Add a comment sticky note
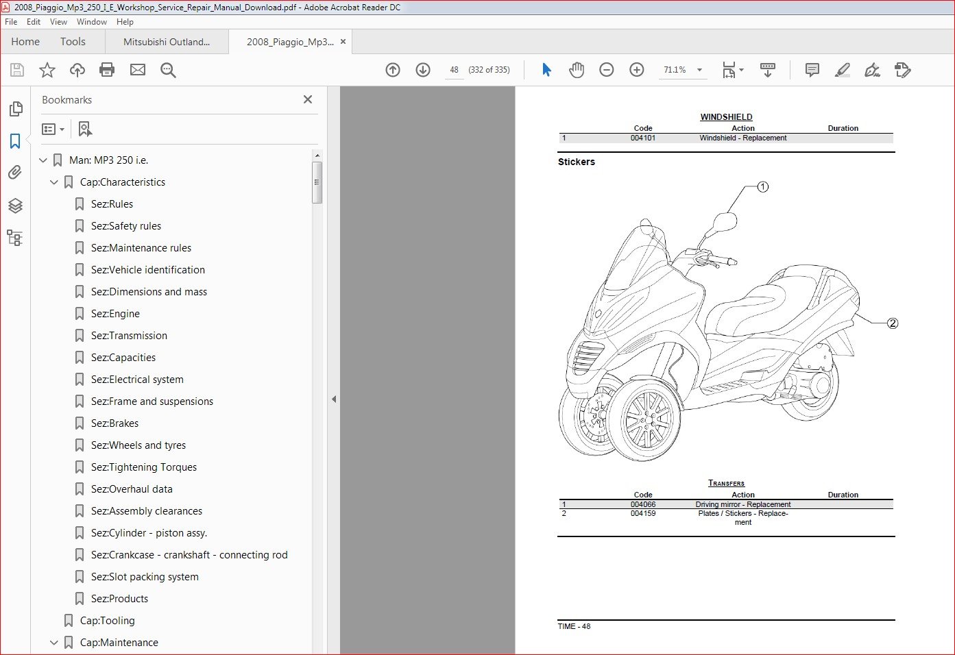The height and width of the screenshot is (655, 955). (x=812, y=70)
